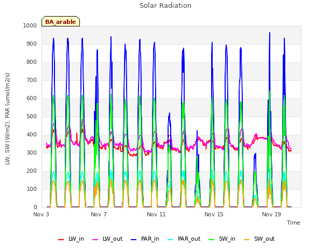This screenshot has height=249, width=332.
Task: Toggle the LW_in legend entry
Action: click(x=71, y=239)
